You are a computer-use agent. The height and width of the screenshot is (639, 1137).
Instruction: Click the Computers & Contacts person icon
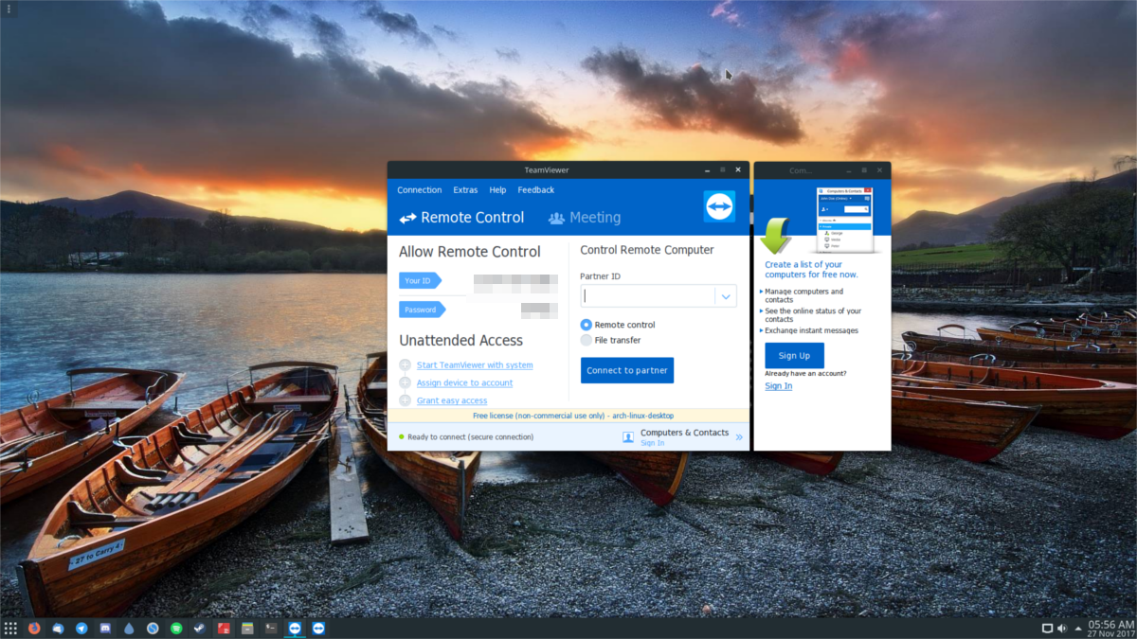[628, 436]
